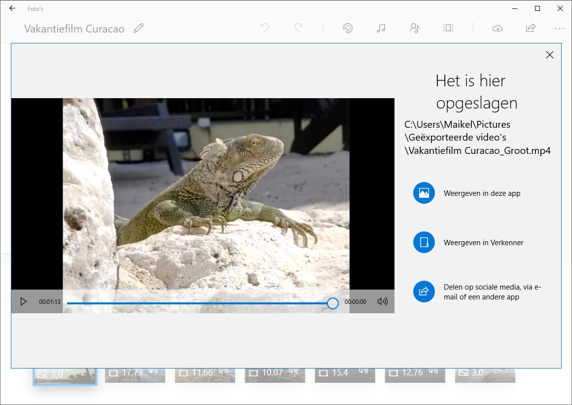Click the undo arrow in toolbar

(265, 28)
